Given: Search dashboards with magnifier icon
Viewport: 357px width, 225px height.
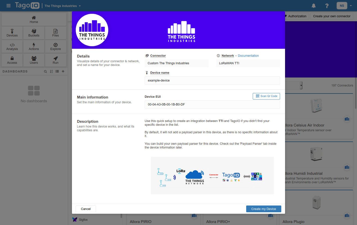Looking at the screenshot, I should pyautogui.click(x=45, y=71).
